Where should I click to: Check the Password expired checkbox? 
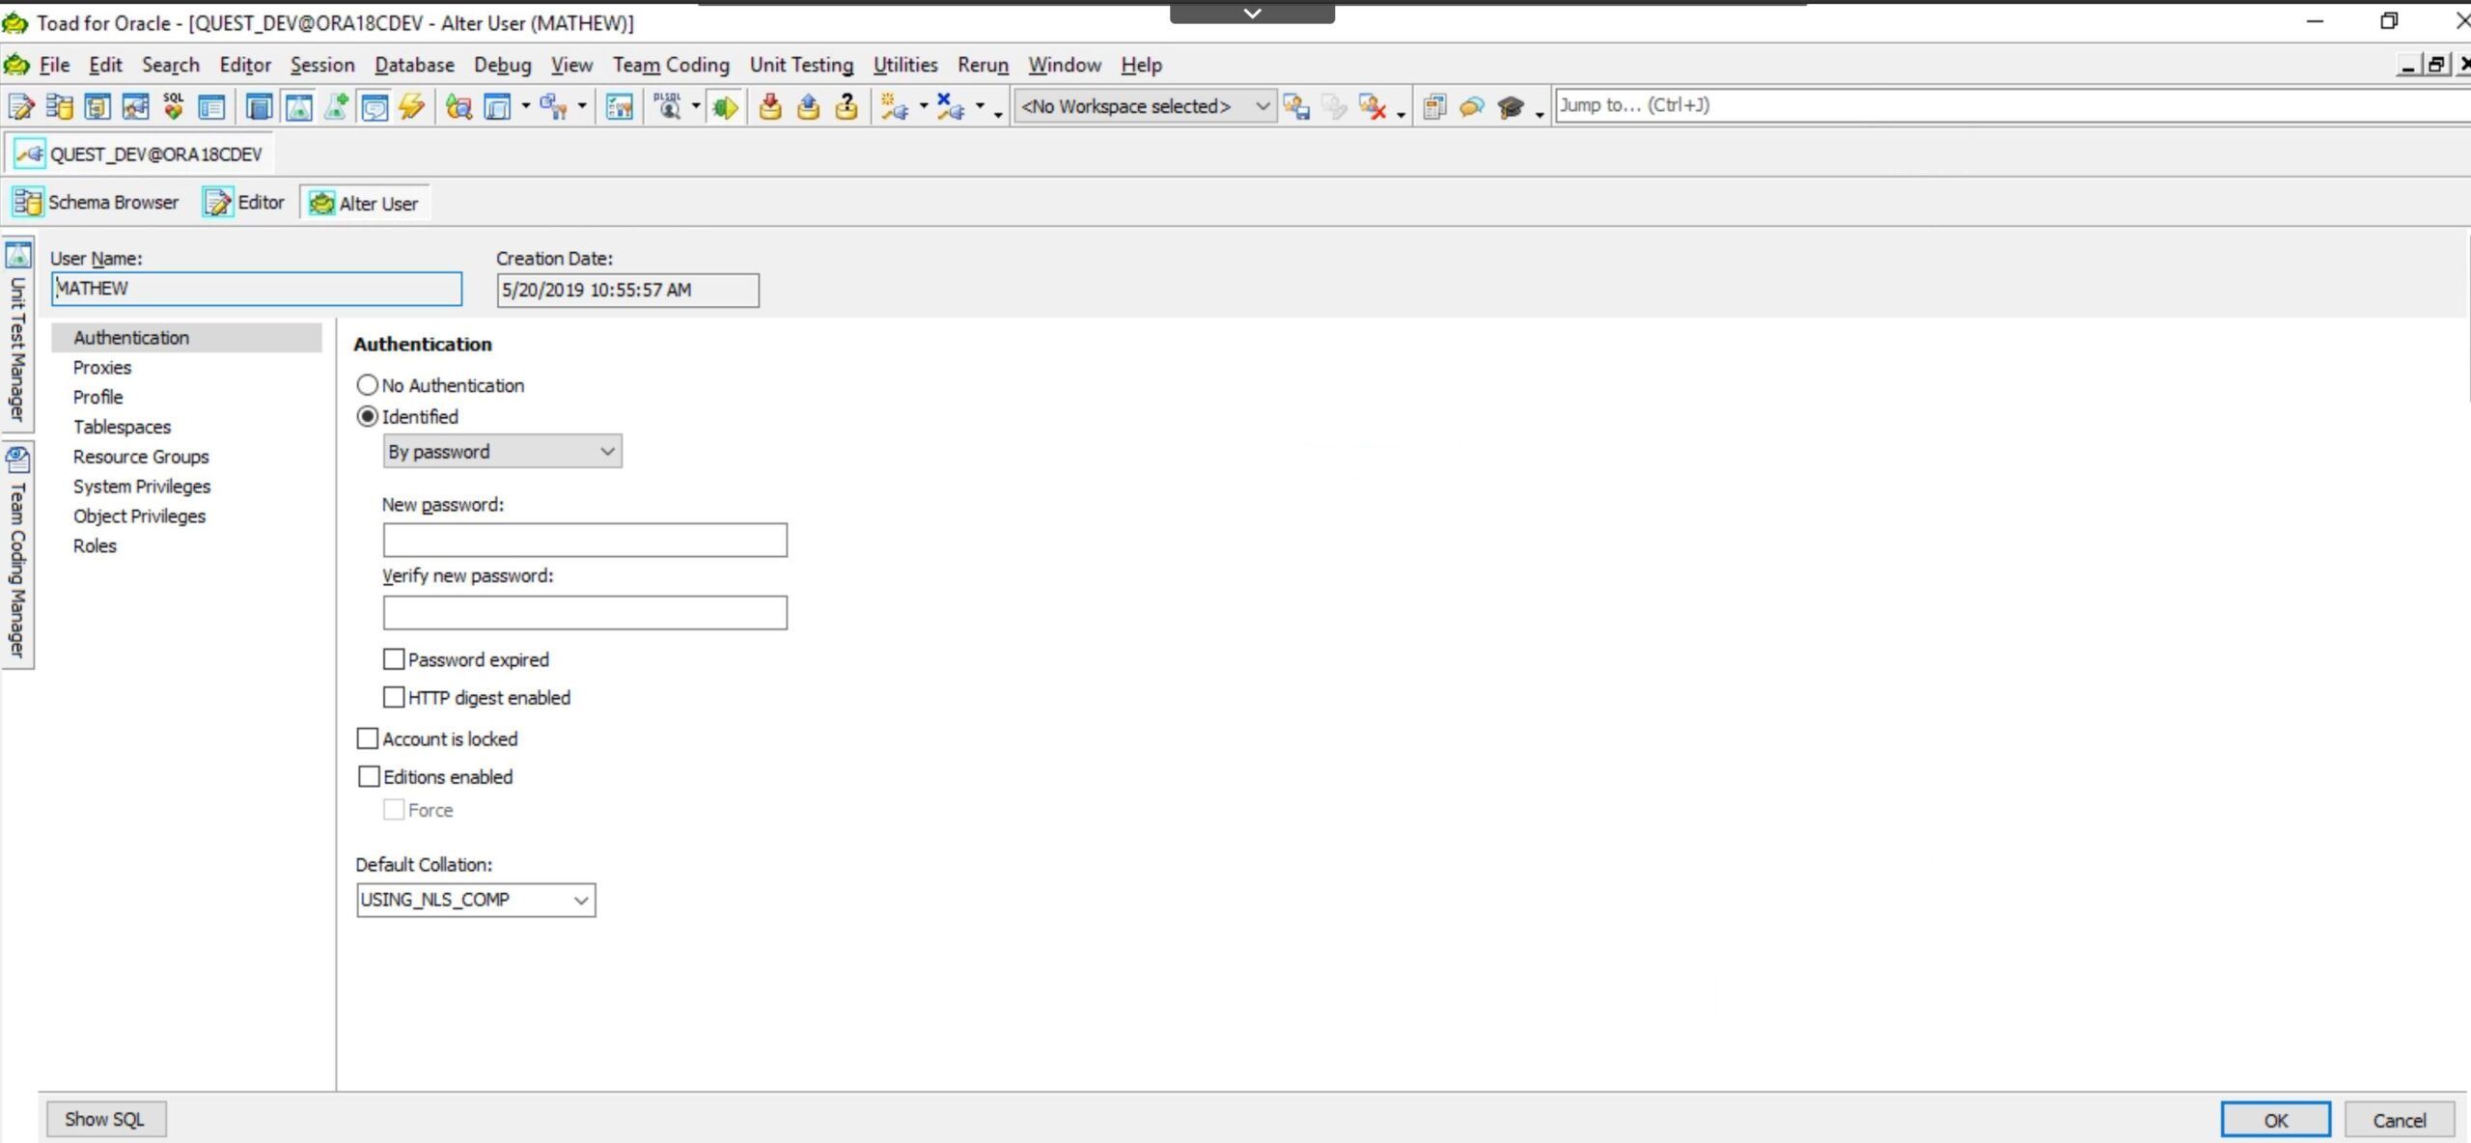394,659
